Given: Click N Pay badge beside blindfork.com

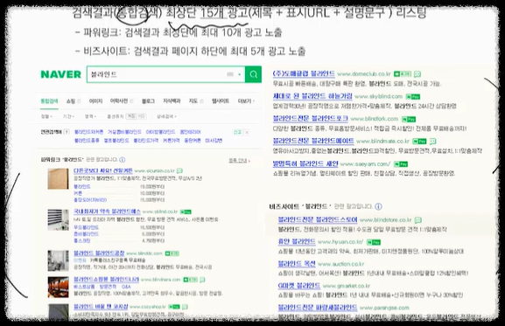Looking at the screenshot, I should click(x=409, y=119).
